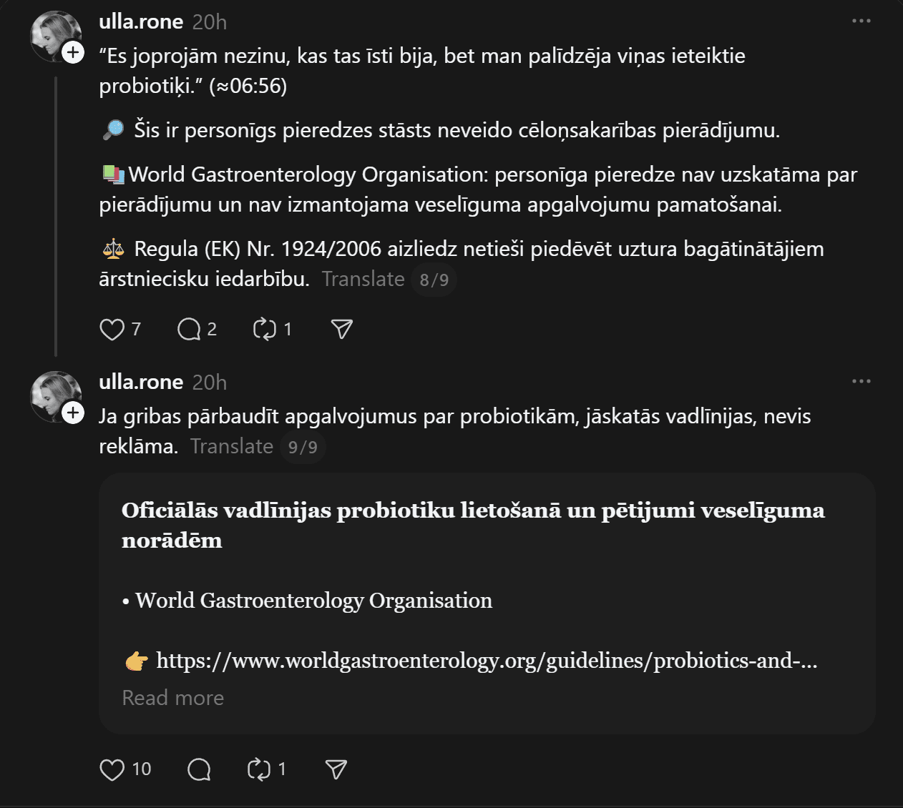This screenshot has height=808, width=903.
Task: Open more options for the first post
Action: point(861,21)
